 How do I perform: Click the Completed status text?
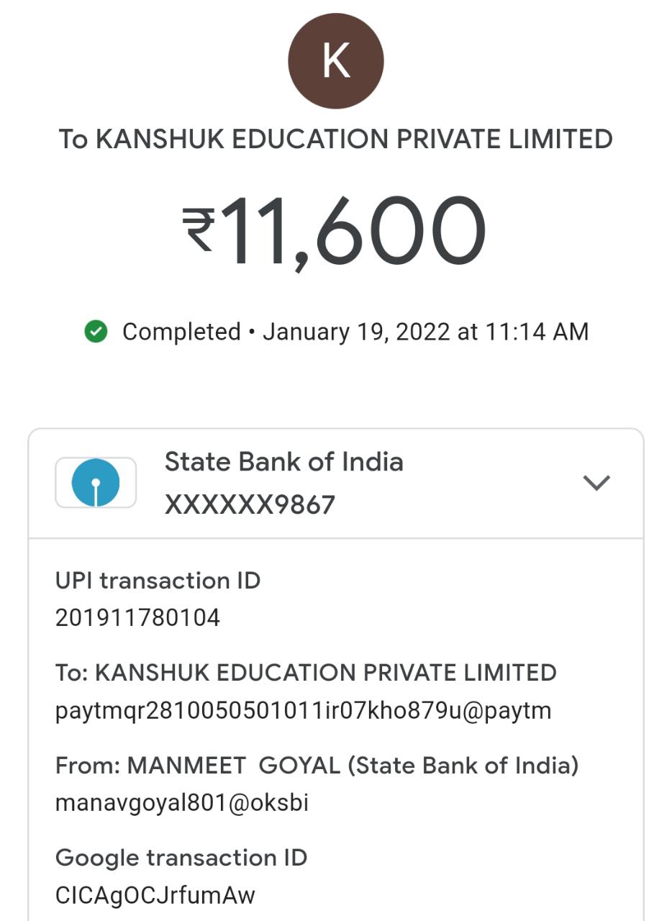181,332
